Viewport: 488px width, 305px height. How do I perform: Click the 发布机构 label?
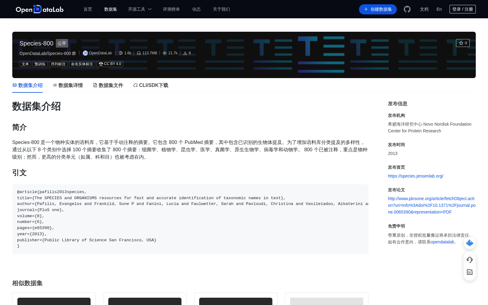coord(396,116)
